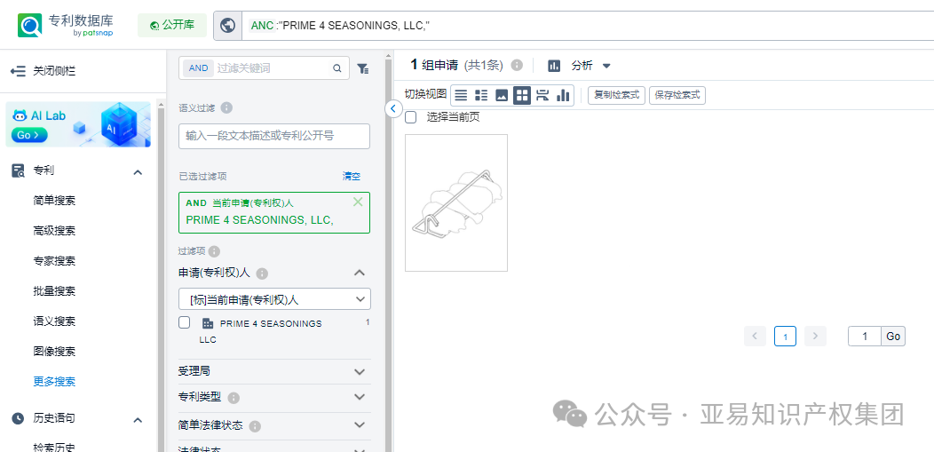Image resolution: width=934 pixels, height=452 pixels.
Task: Click company icon beside PRIME 4 SEASONINGS
Action: tap(207, 323)
